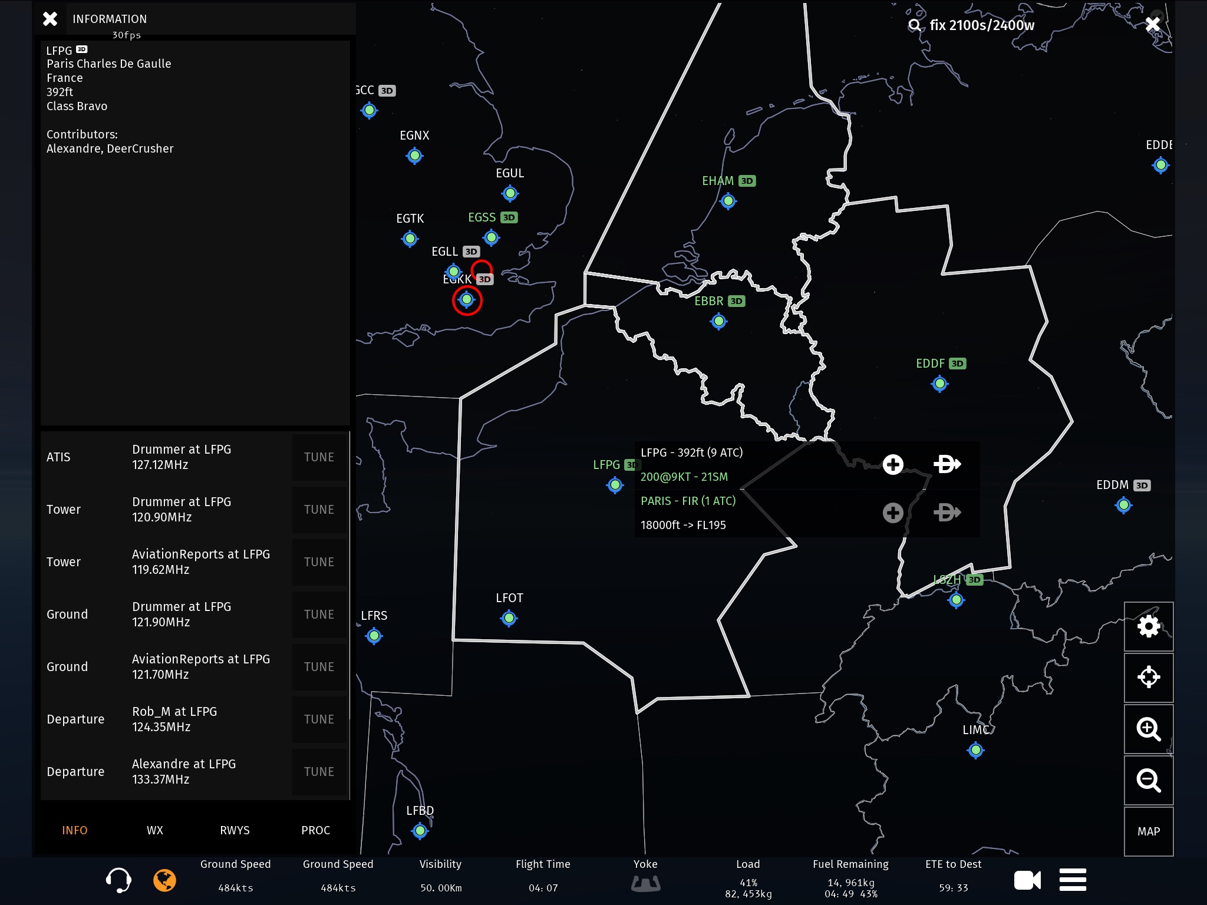Click the orange globe icon
The image size is (1207, 905).
(x=164, y=880)
